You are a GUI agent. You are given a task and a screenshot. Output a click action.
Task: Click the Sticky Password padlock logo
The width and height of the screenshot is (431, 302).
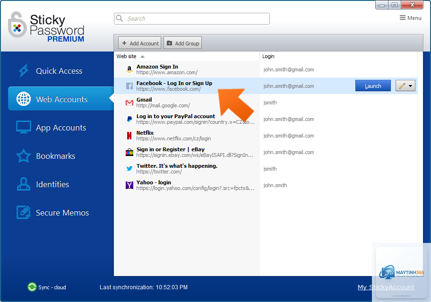pyautogui.click(x=17, y=25)
